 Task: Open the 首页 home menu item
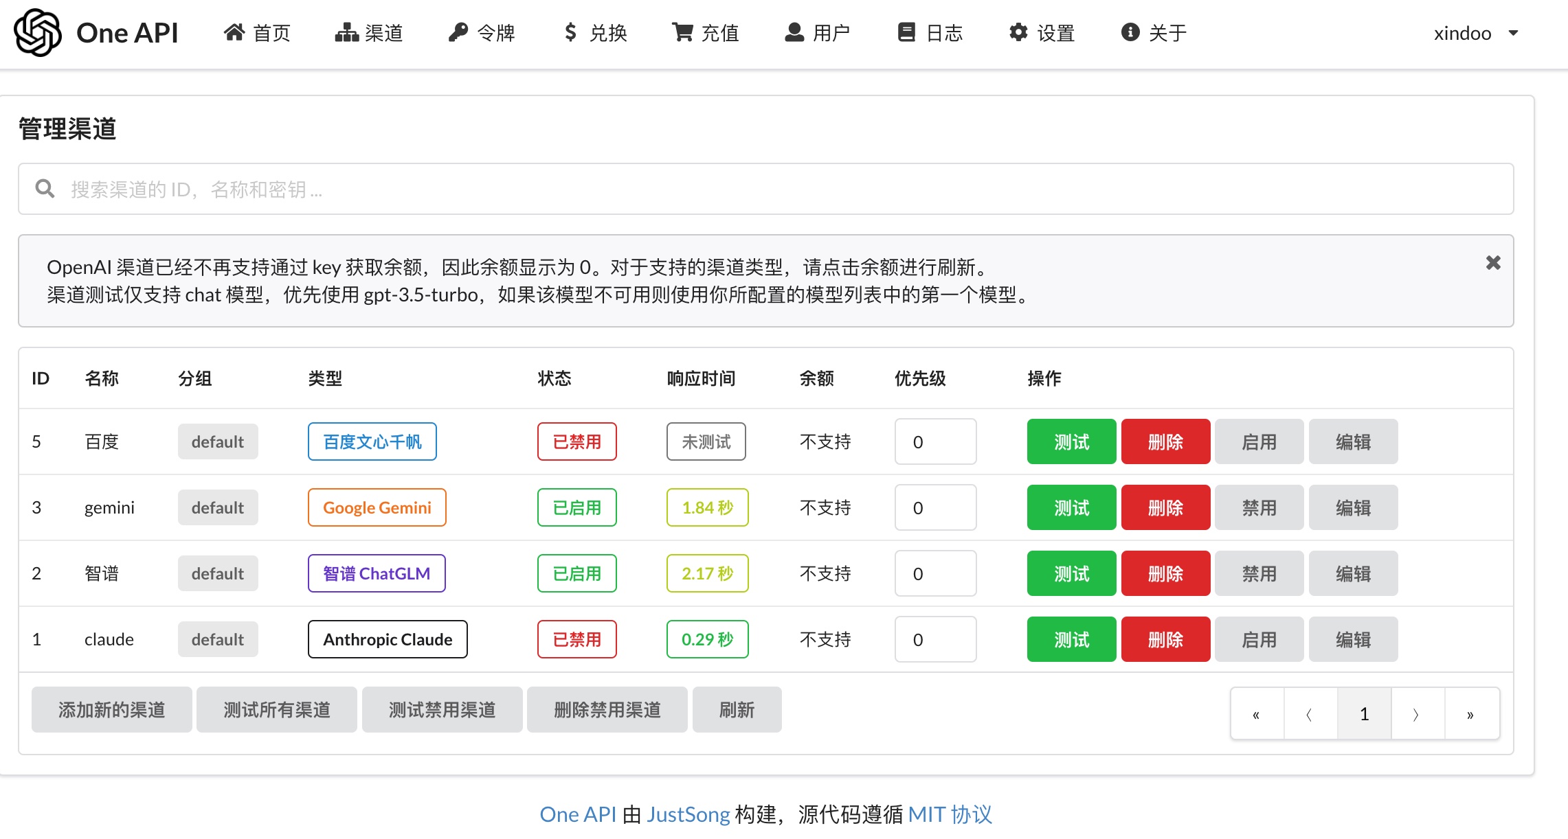tap(258, 32)
